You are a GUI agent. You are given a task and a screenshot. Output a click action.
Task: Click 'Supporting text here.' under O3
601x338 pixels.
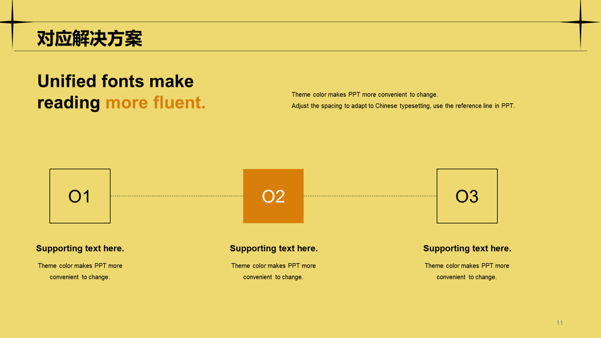467,248
